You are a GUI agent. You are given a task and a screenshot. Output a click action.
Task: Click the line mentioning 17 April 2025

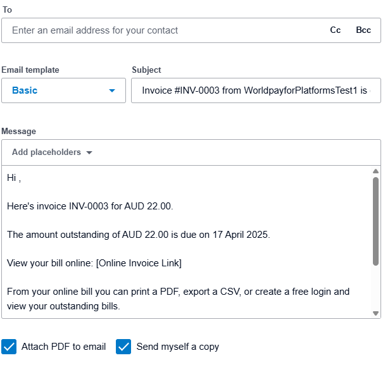click(138, 235)
